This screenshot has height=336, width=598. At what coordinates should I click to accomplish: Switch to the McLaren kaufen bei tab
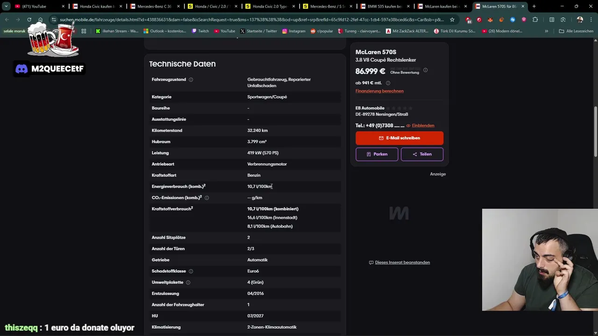click(x=442, y=7)
